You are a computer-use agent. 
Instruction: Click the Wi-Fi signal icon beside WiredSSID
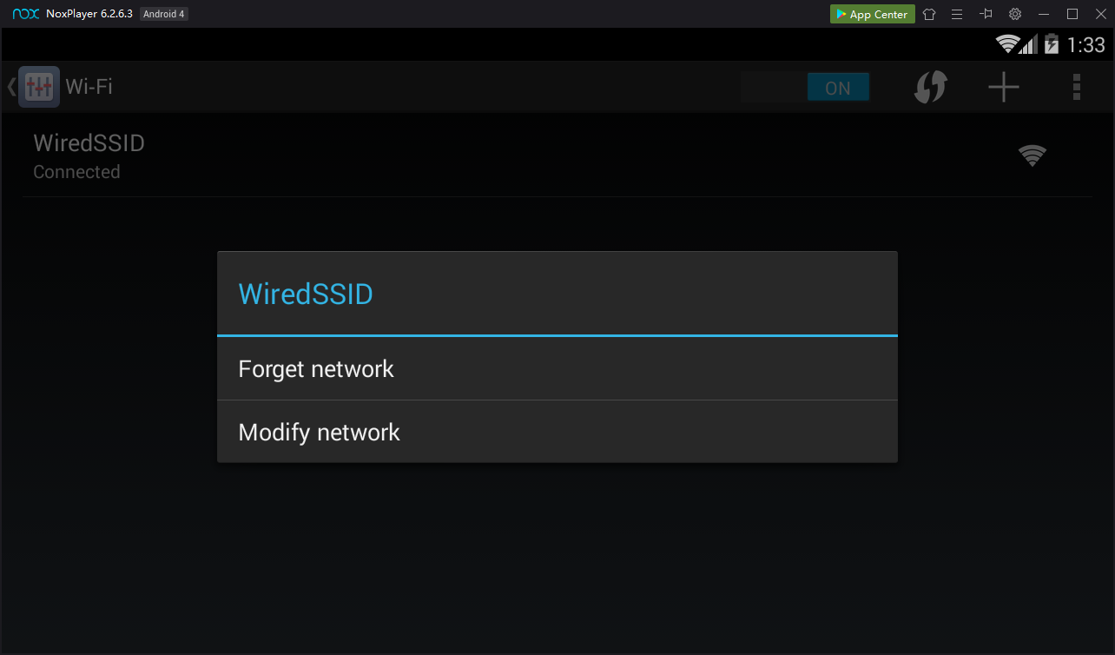click(x=1032, y=155)
